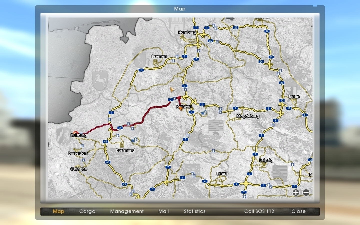Screen dimensions: 360x225
Task: View the Statistics tab
Action: point(194,211)
